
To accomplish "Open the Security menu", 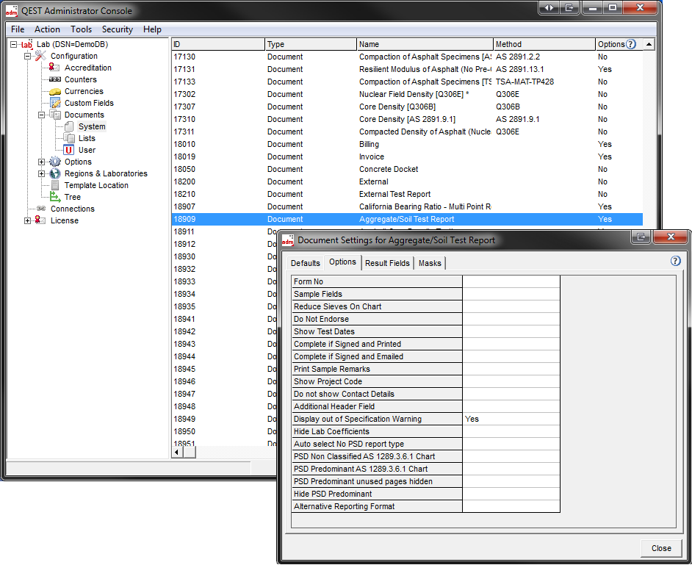I will point(117,29).
